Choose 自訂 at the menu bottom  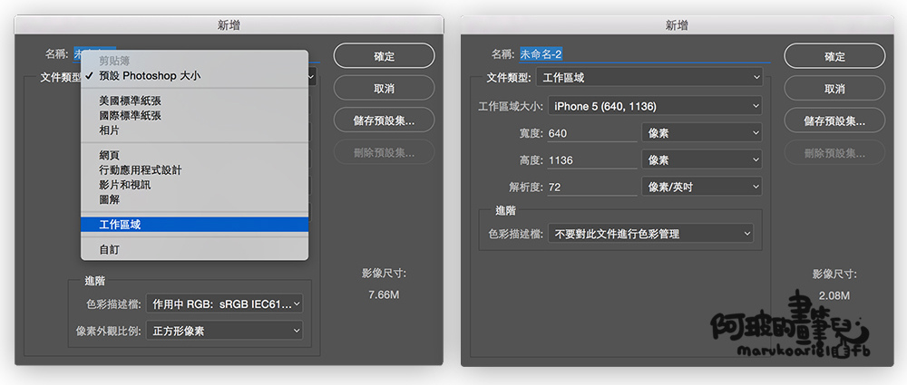pyautogui.click(x=109, y=250)
